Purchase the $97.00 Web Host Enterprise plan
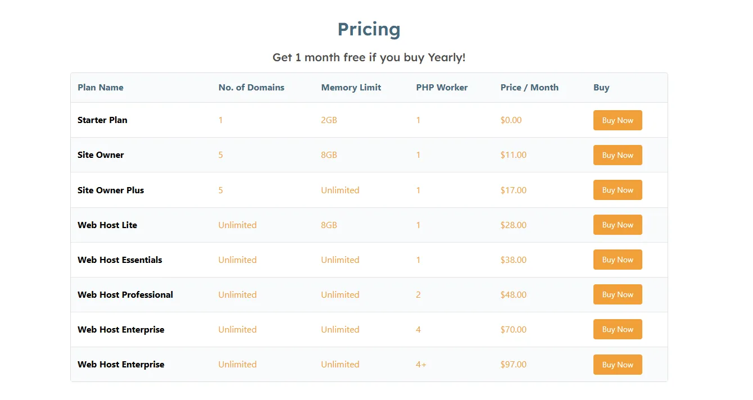 pos(618,364)
